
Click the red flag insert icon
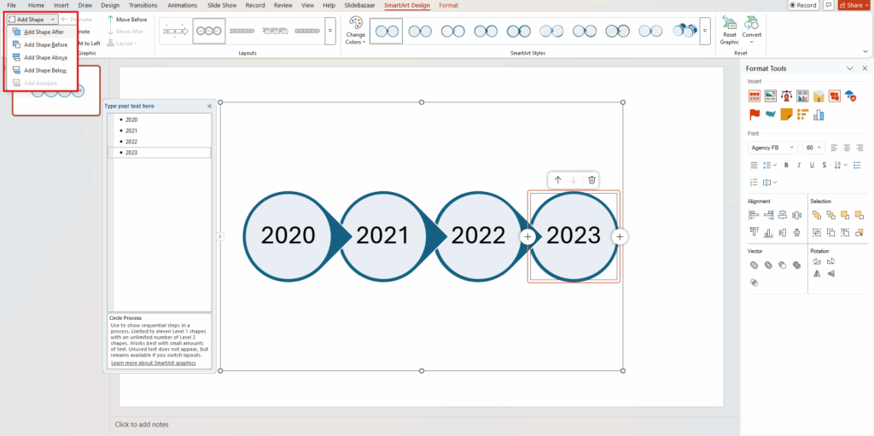tap(755, 114)
